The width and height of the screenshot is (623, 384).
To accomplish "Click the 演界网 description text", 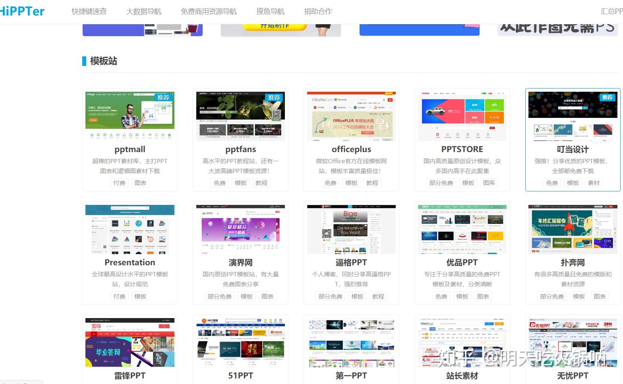I will [x=240, y=279].
